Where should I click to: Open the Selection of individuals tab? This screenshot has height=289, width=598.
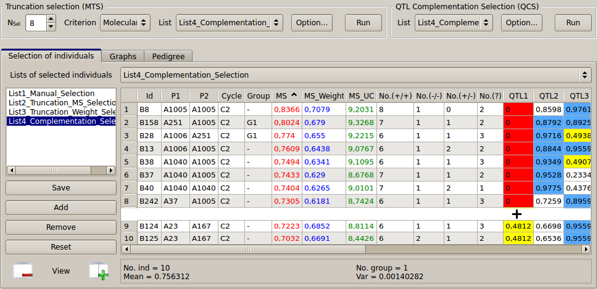[51, 55]
